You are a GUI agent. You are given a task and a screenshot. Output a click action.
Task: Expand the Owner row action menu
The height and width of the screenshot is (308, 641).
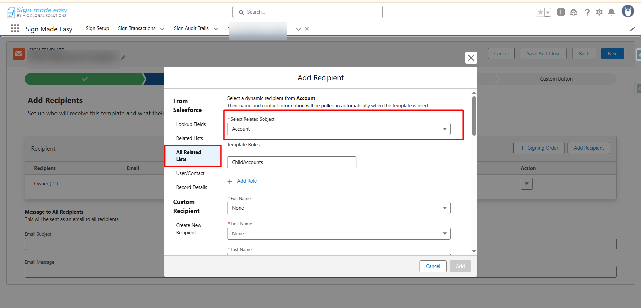click(526, 184)
